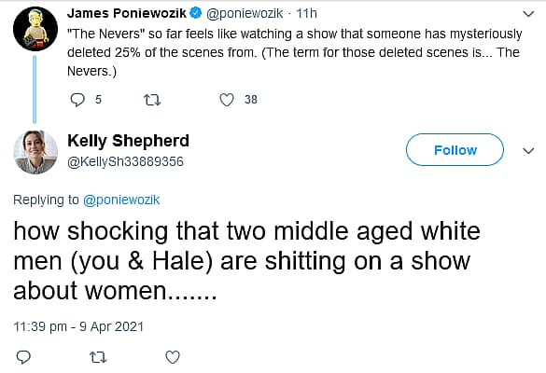Open James Poniewozik's Lego profile avatar
This screenshot has height=373, width=546.
(x=35, y=29)
